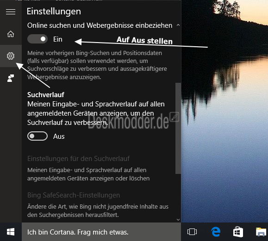Screen dimensions: 268x241
Task: Open Microsoft Edge from the taskbar
Action: 216,232
